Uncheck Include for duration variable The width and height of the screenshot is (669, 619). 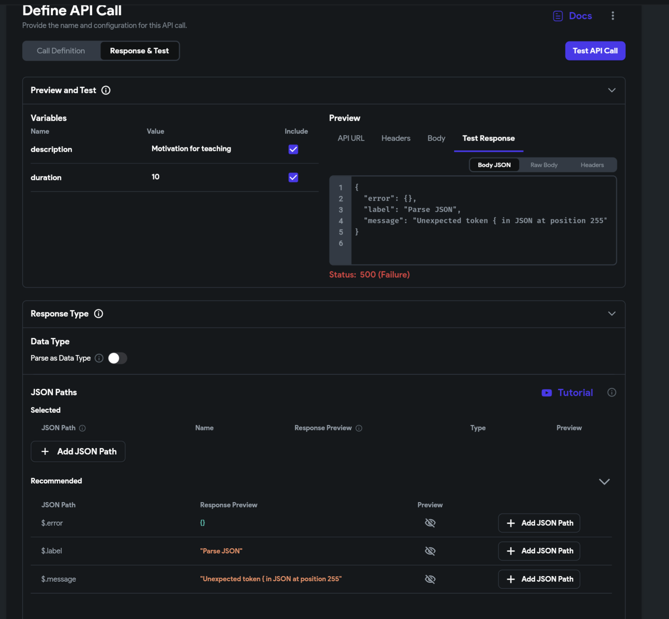tap(293, 178)
